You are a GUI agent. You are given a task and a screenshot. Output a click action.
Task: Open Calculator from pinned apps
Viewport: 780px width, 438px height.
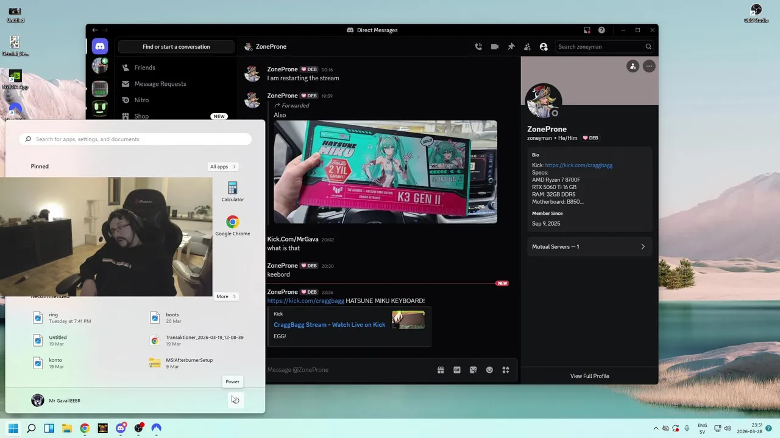pyautogui.click(x=232, y=192)
